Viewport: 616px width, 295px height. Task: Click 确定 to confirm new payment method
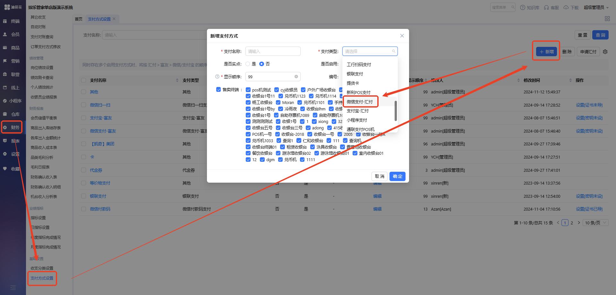(x=398, y=176)
